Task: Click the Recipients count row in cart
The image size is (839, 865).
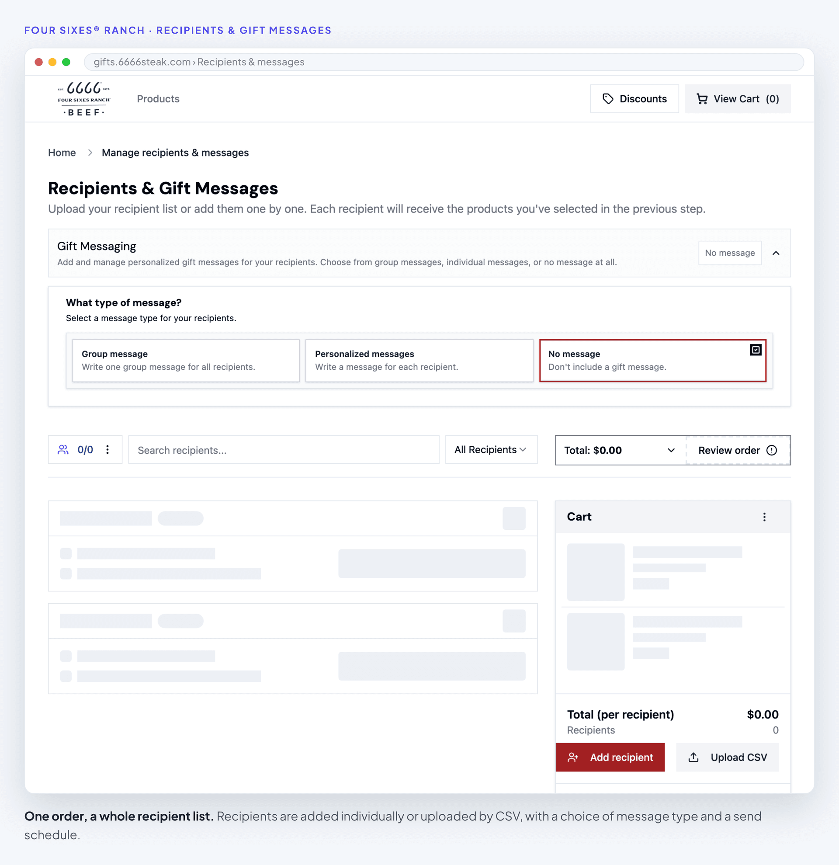Action: (673, 730)
